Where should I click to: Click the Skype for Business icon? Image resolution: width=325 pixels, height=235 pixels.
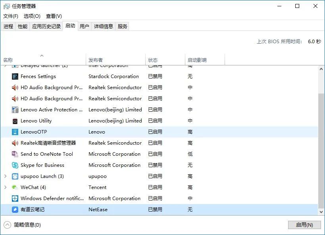click(15, 165)
